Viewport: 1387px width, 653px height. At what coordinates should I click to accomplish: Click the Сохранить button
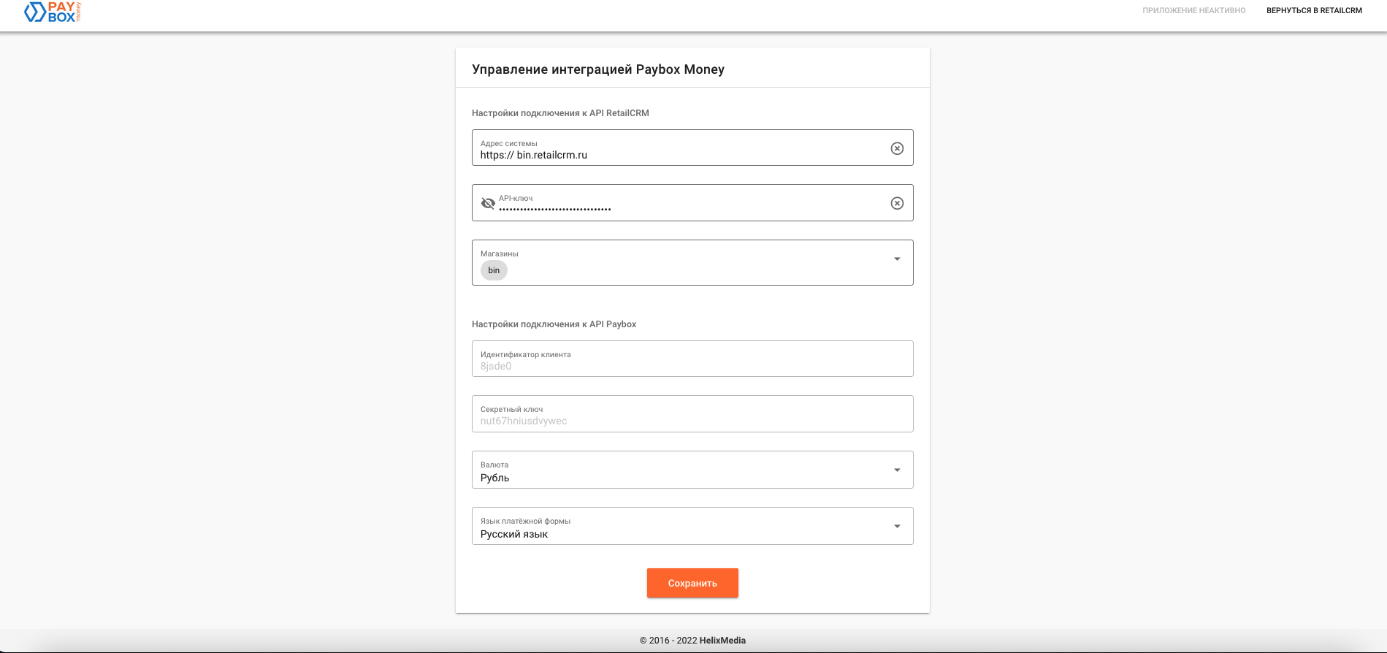click(x=692, y=583)
